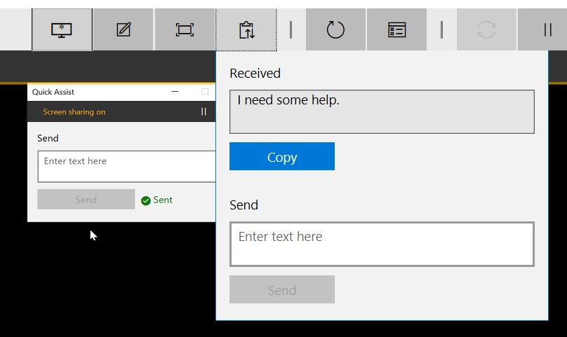
Task: Click the 'Screen sharing on' status text
Action: point(74,112)
